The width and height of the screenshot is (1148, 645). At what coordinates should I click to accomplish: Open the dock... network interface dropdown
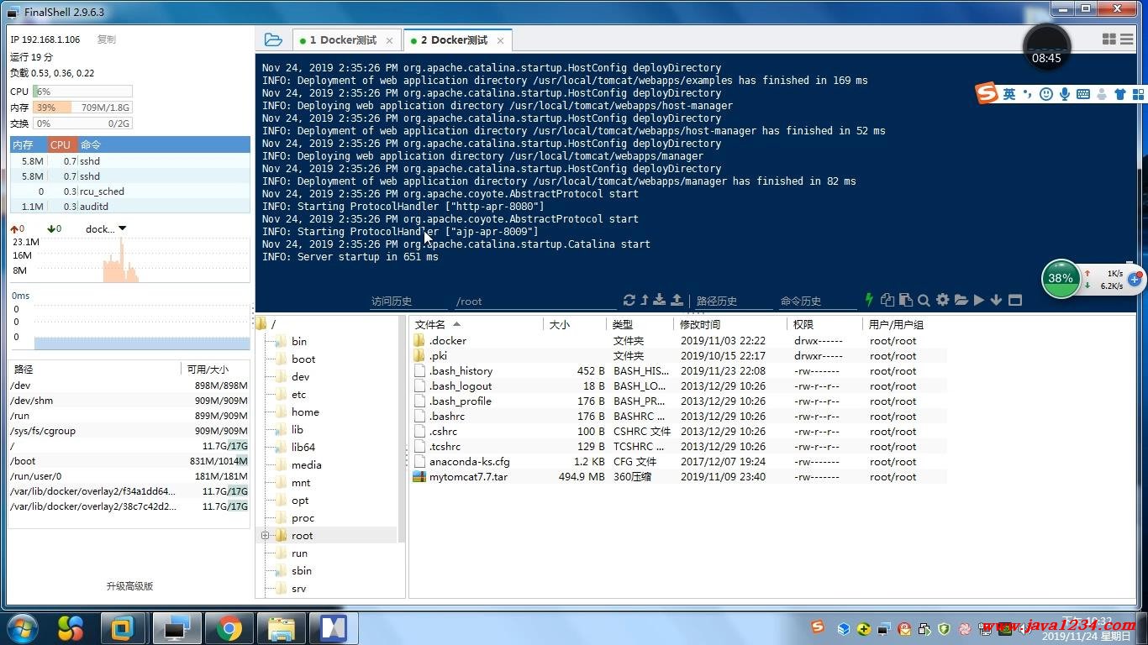tap(106, 228)
